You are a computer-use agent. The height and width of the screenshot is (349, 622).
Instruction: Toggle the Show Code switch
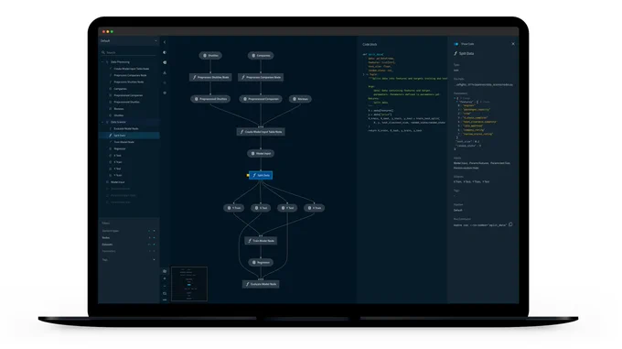point(456,44)
